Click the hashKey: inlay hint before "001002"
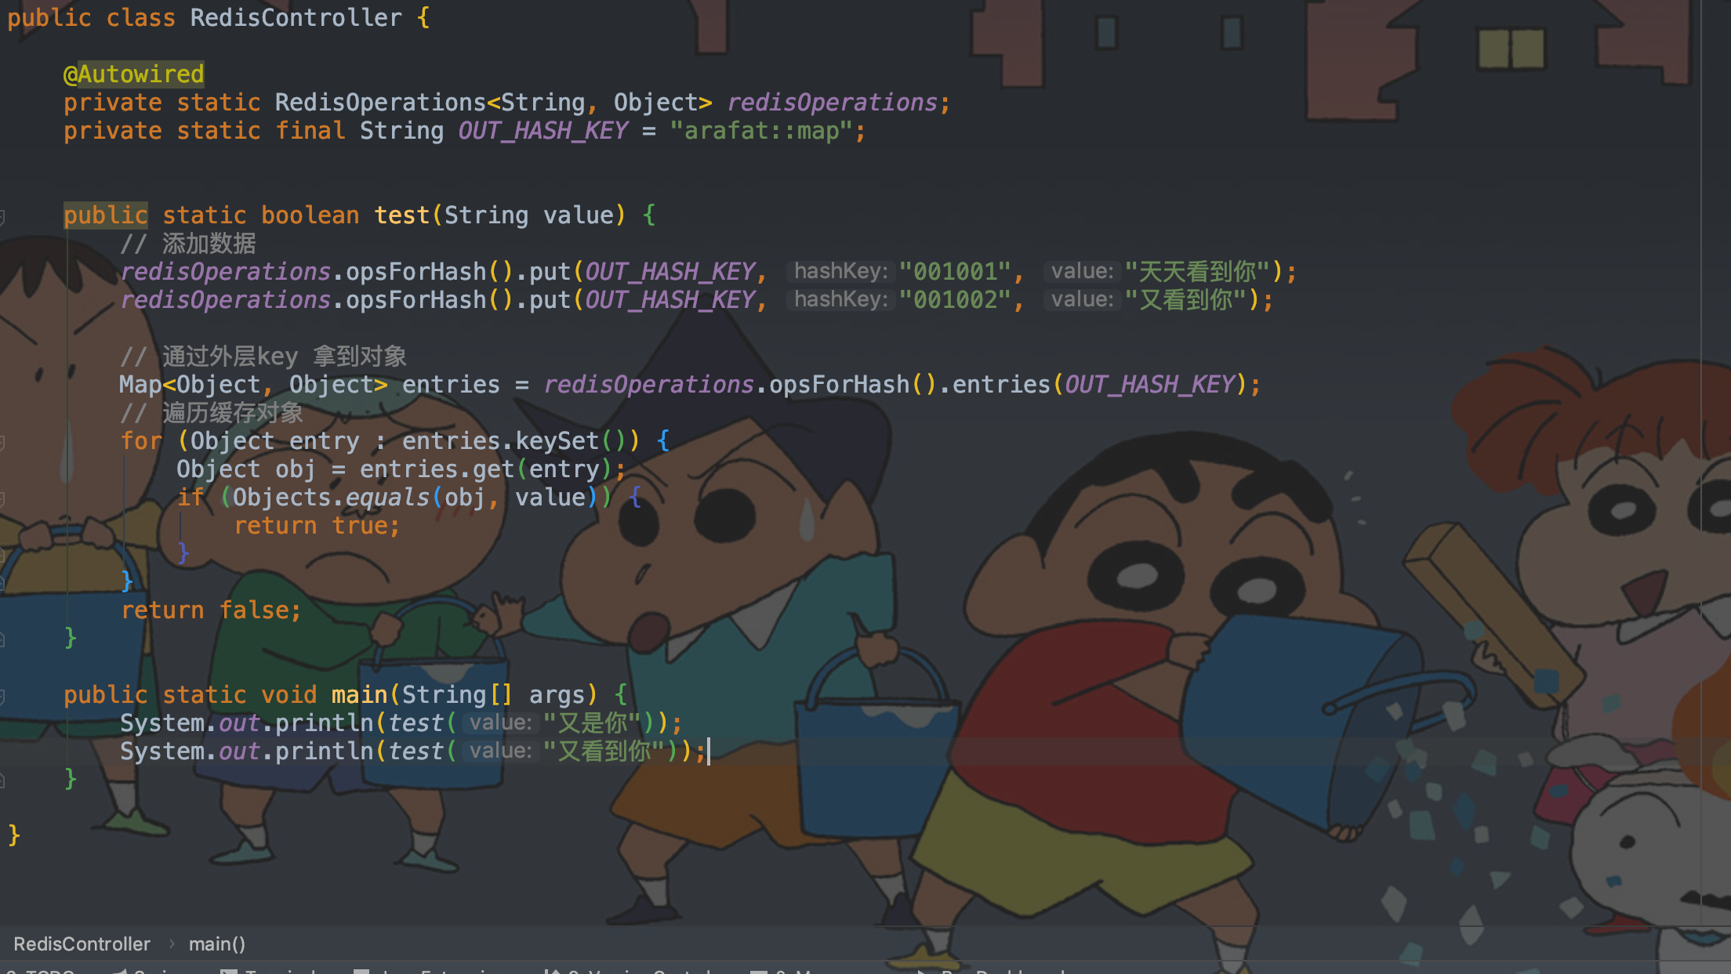Viewport: 1731px width, 974px height. click(x=840, y=299)
